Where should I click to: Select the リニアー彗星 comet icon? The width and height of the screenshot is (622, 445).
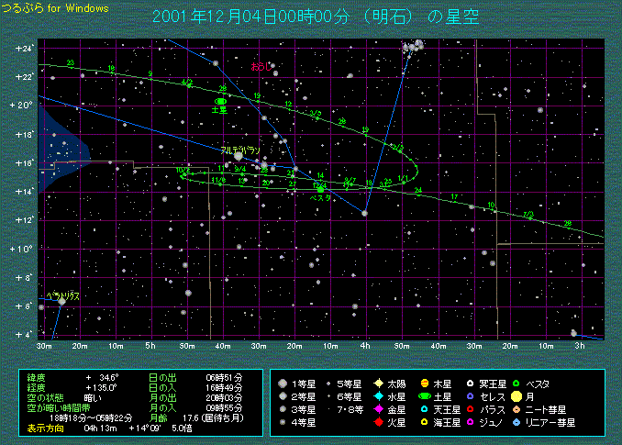click(516, 422)
